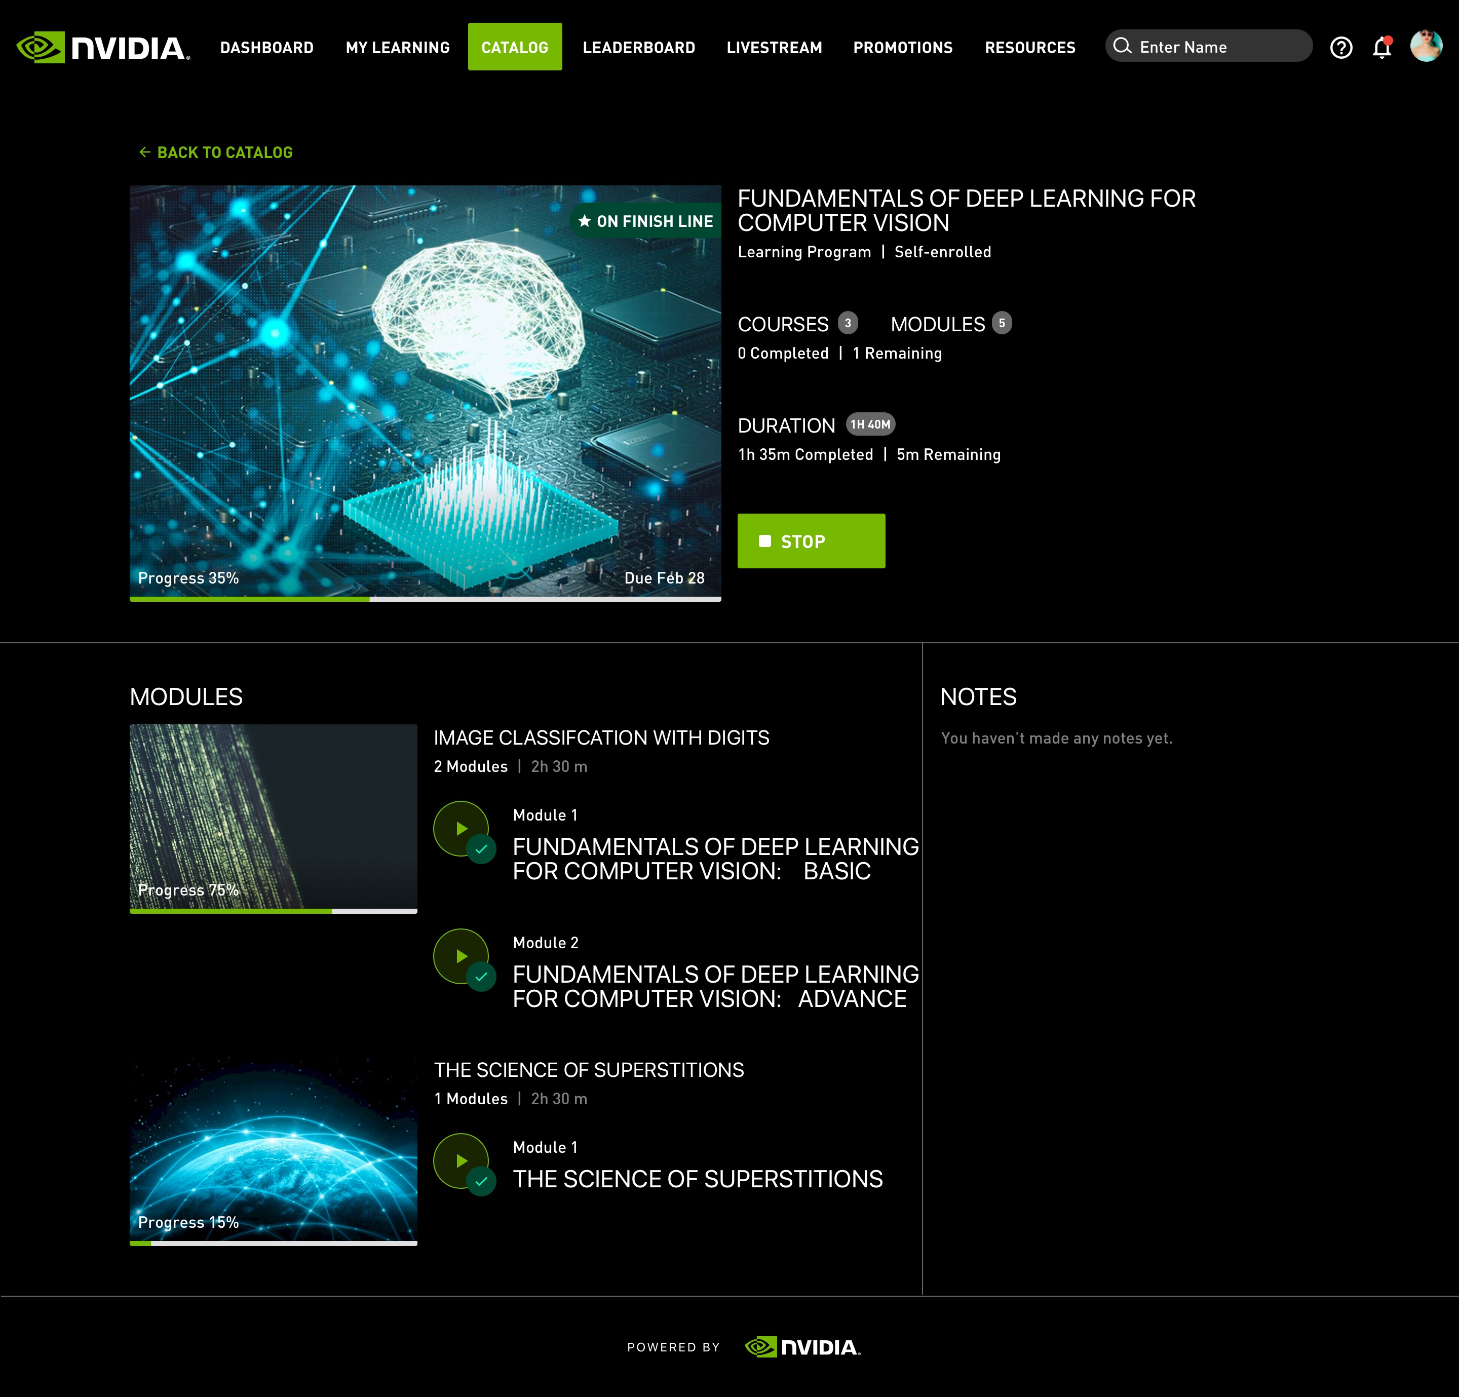Viewport: 1459px width, 1397px height.
Task: Open the My Learning tab
Action: tap(398, 48)
